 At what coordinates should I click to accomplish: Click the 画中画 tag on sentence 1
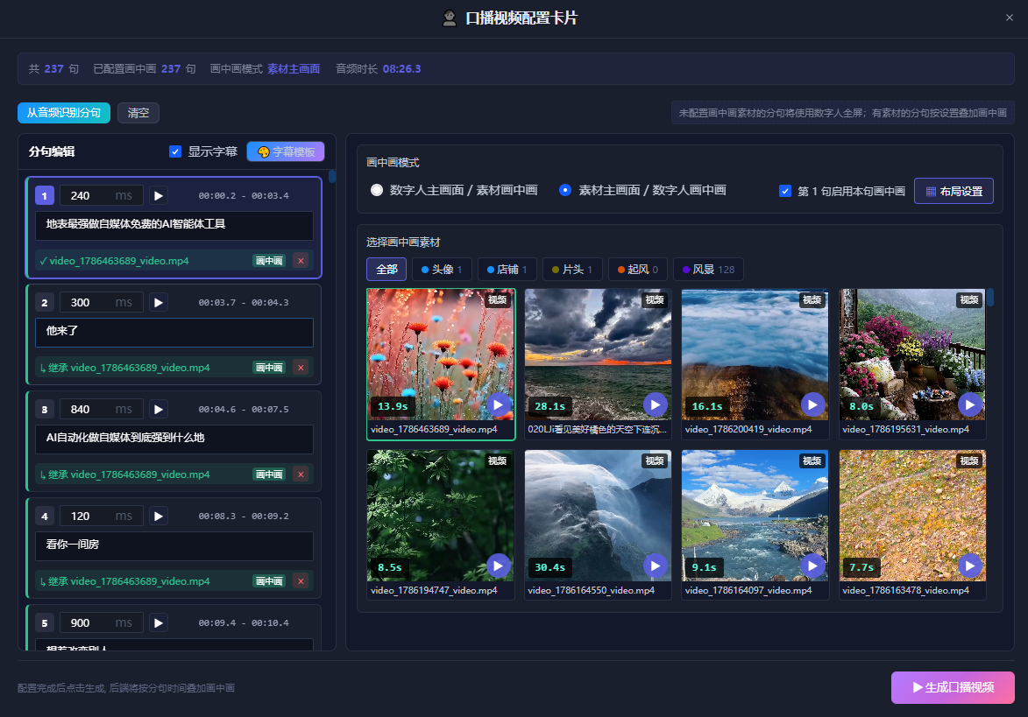[x=269, y=261]
